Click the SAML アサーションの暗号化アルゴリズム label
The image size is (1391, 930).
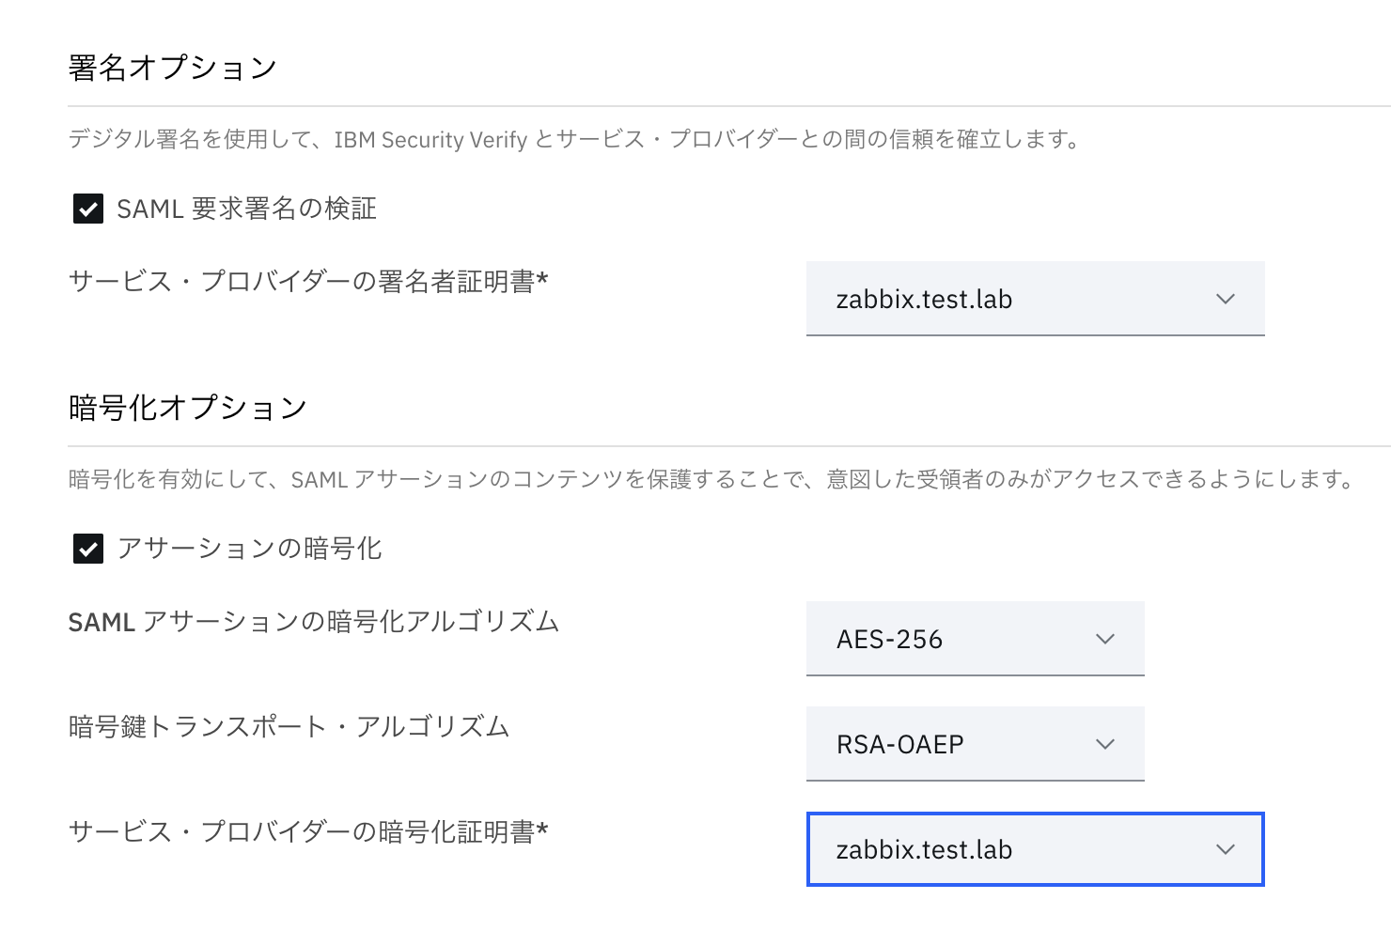[x=312, y=621]
